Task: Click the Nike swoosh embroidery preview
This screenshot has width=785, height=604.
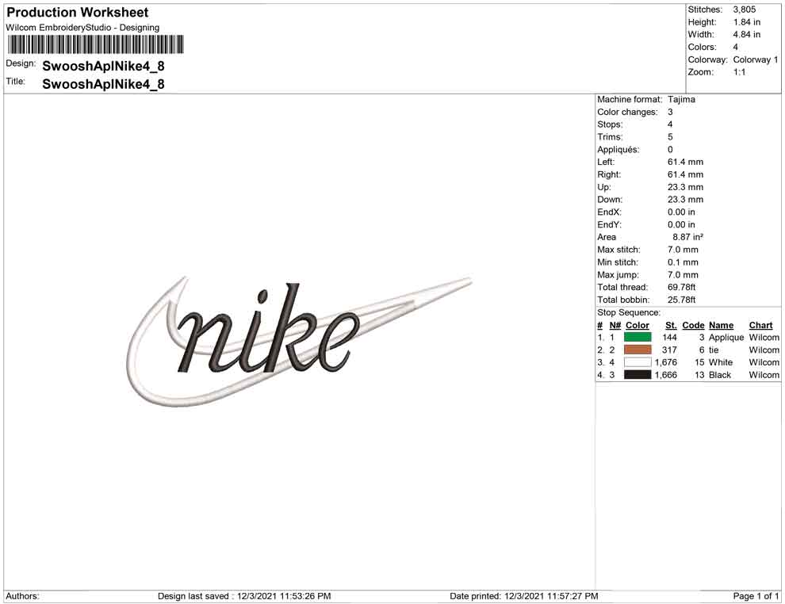Action: (x=299, y=341)
